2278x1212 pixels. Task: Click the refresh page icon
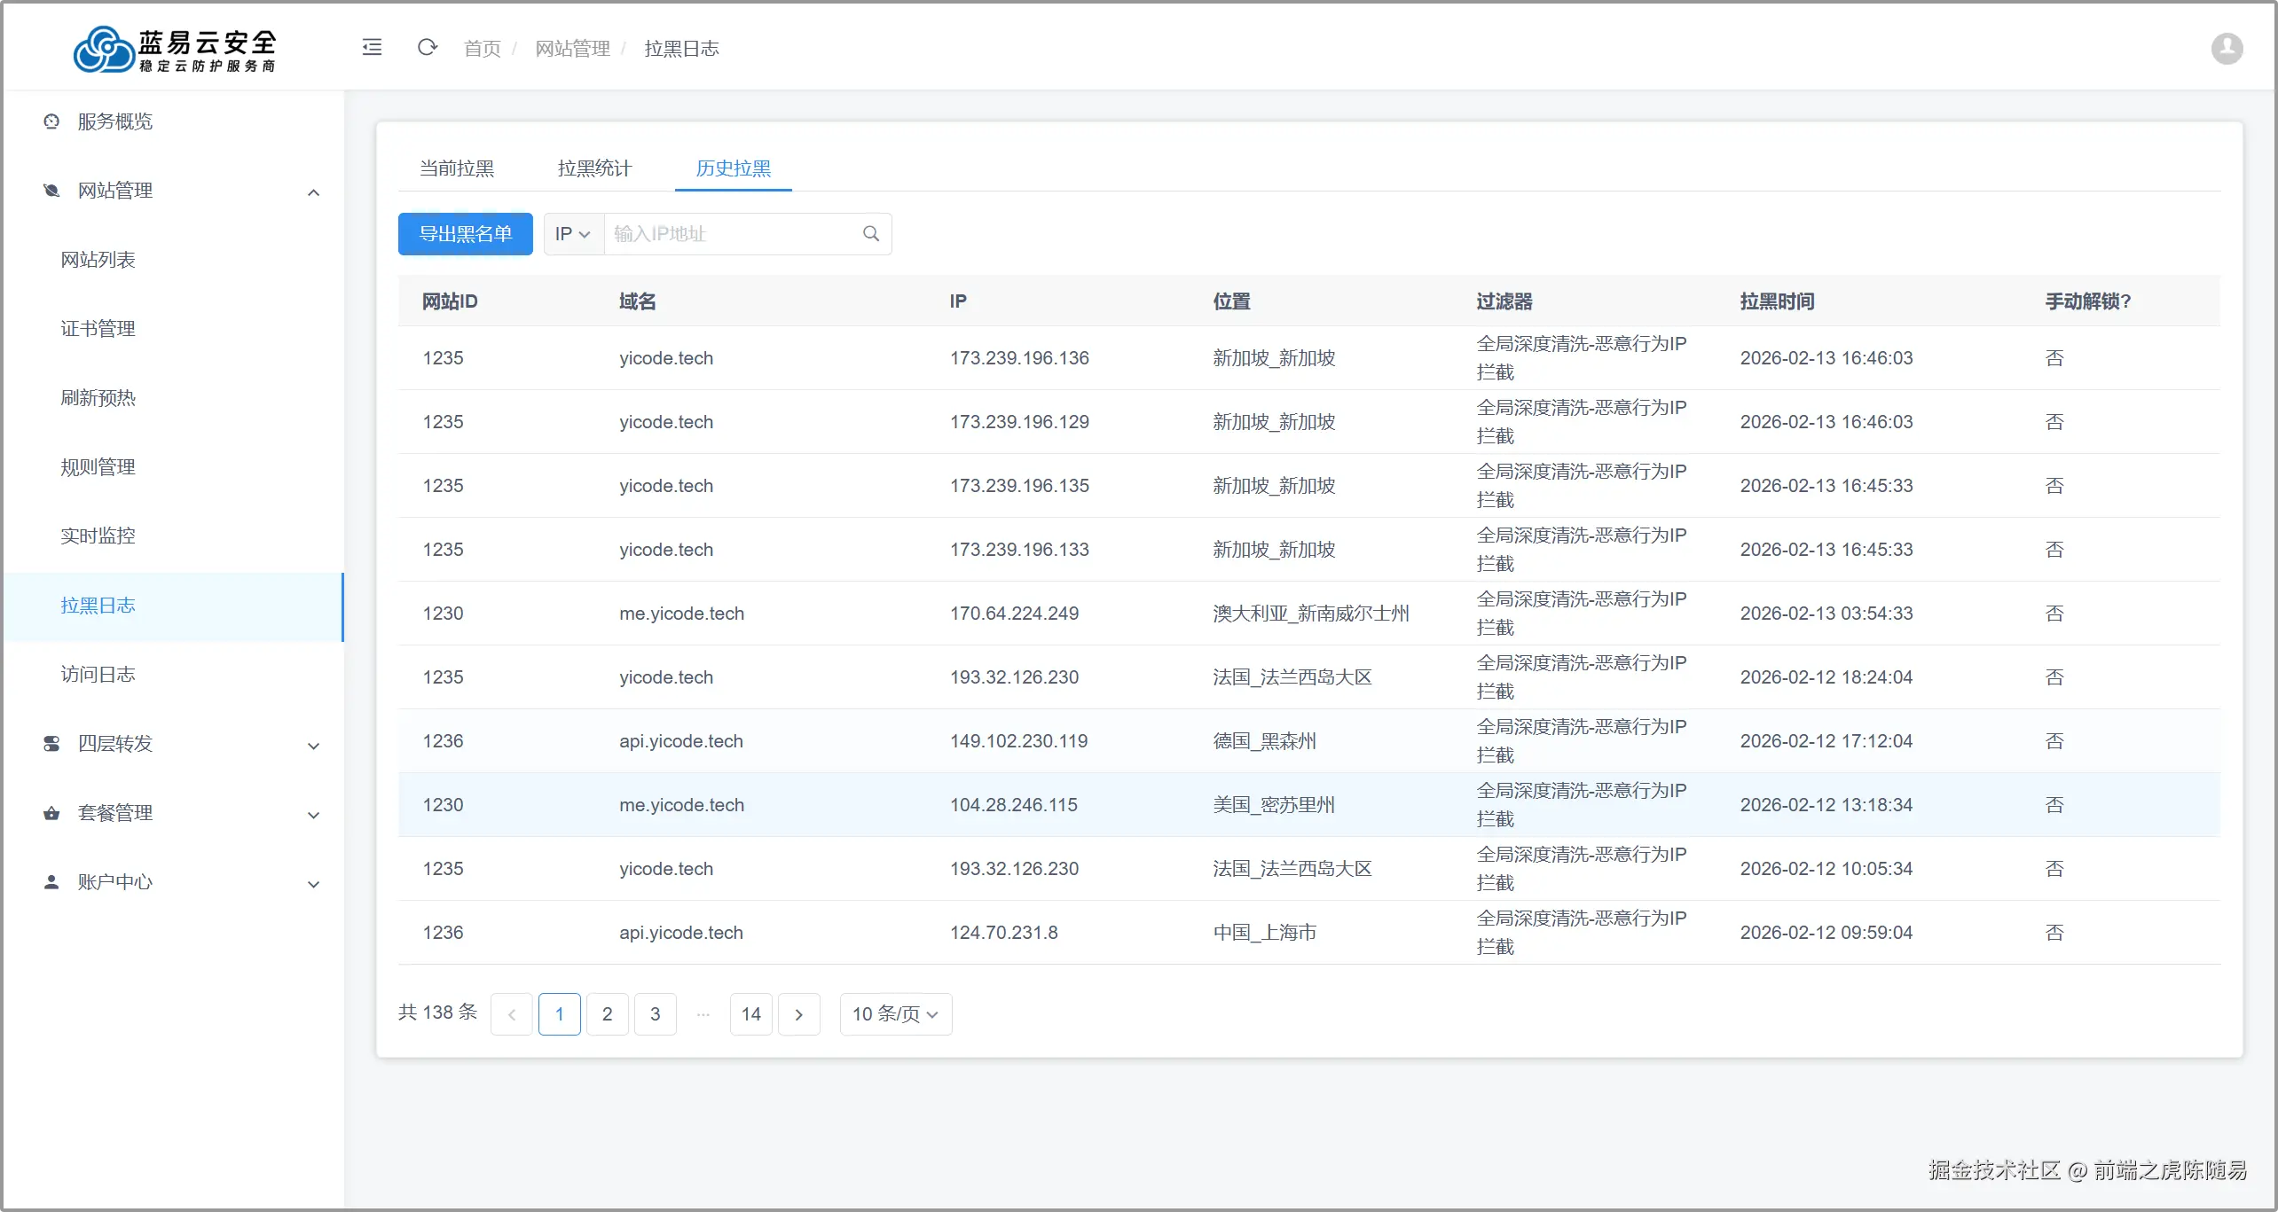click(428, 48)
